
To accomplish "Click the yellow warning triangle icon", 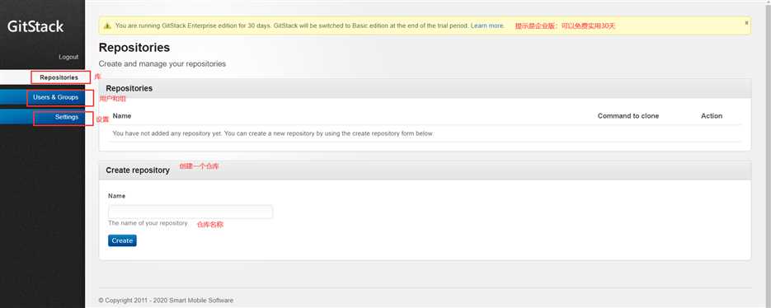I will click(x=108, y=26).
